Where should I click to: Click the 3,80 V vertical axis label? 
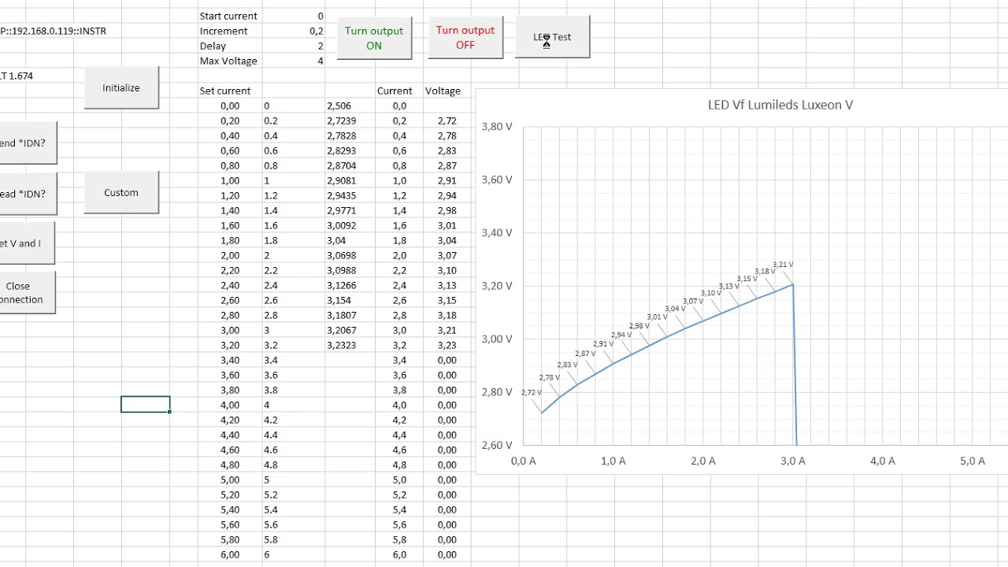(x=497, y=126)
